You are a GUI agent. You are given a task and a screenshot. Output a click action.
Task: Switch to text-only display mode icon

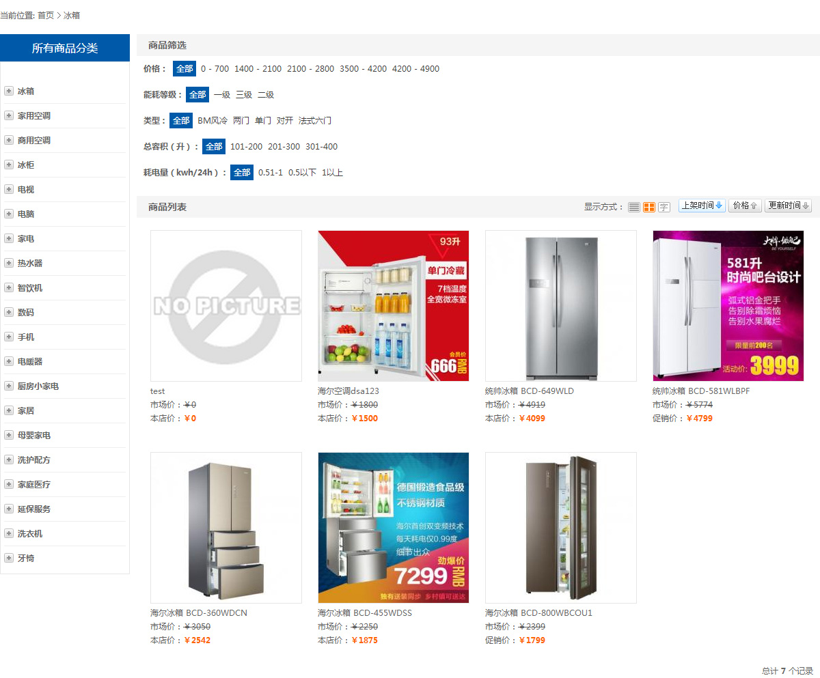click(x=664, y=207)
